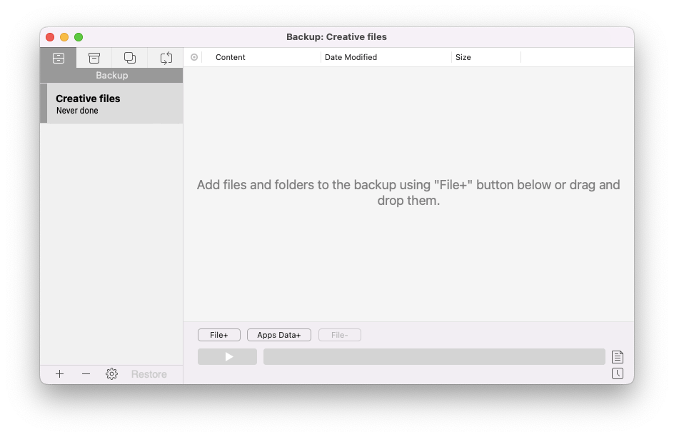
Task: Start backup with the play button
Action: 227,356
